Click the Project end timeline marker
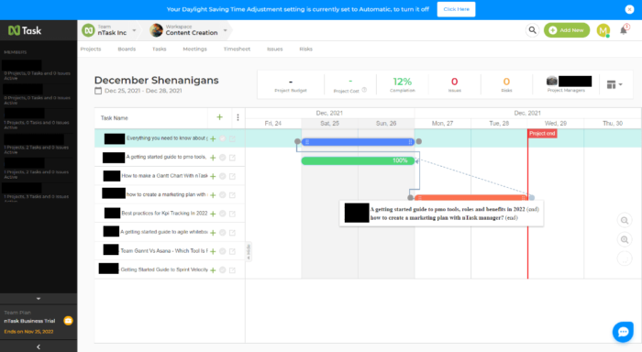 click(x=542, y=134)
